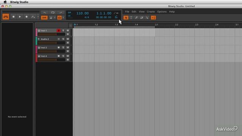Click the DSP meter label
Screen dimensions: 242x136
(70, 12)
